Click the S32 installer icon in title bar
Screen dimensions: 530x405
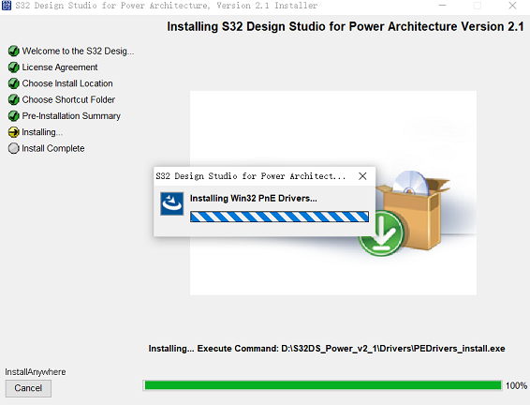(7, 6)
